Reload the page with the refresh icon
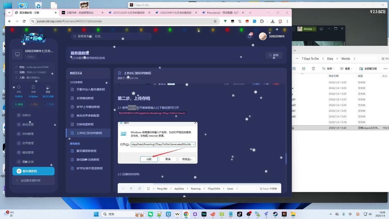 [x=24, y=21]
